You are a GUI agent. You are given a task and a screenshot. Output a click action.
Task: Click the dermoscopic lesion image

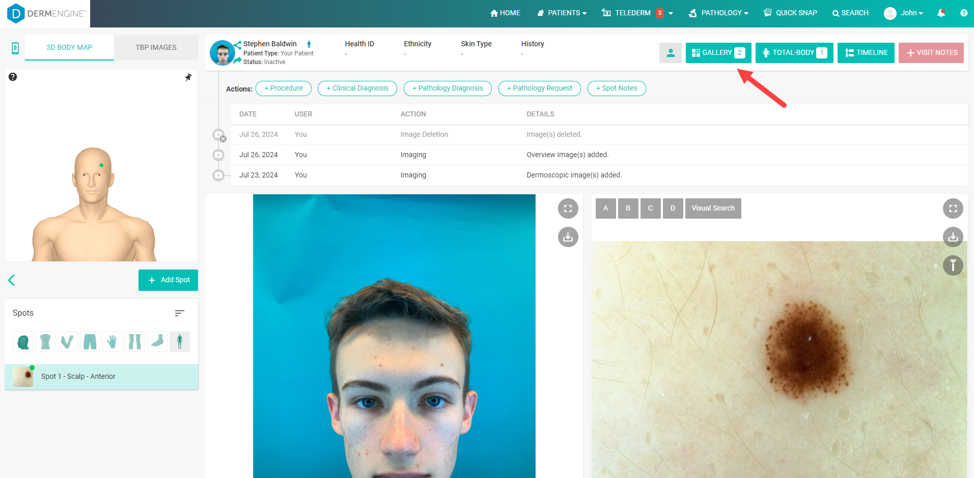[779, 360]
